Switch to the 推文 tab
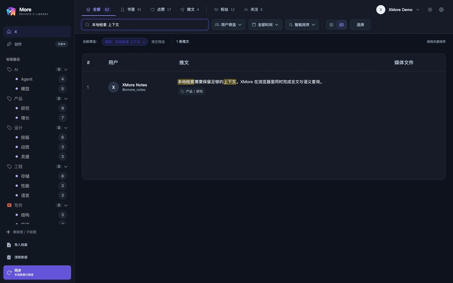This screenshot has height=283, width=453. [190, 10]
